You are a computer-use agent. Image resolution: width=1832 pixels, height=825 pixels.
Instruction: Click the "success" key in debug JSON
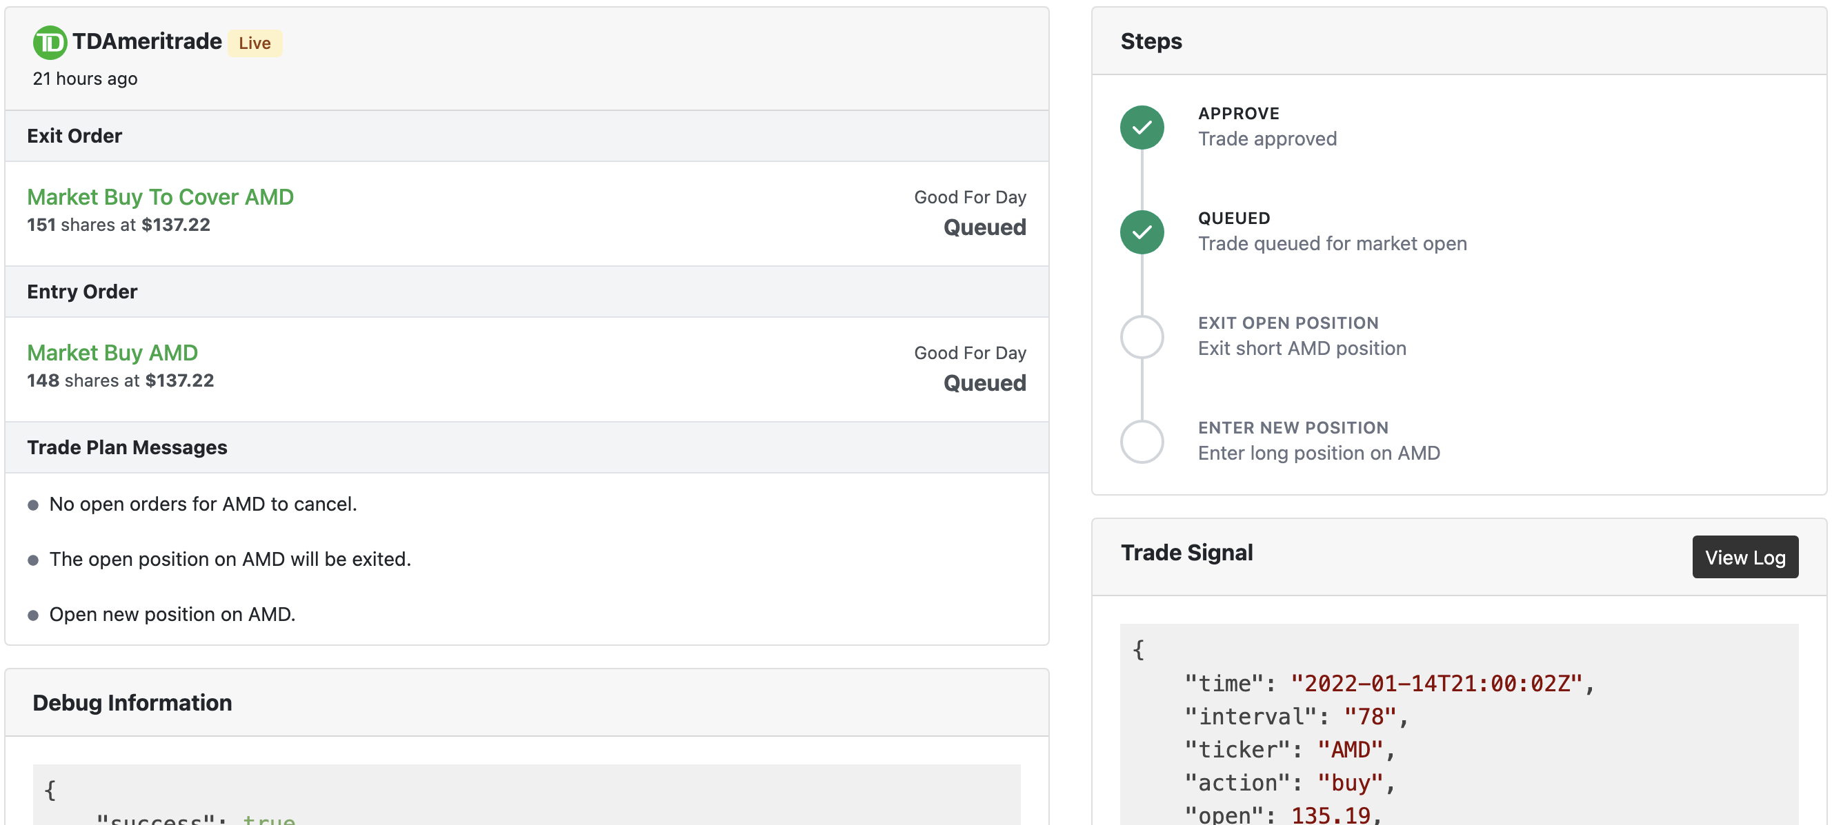(155, 819)
